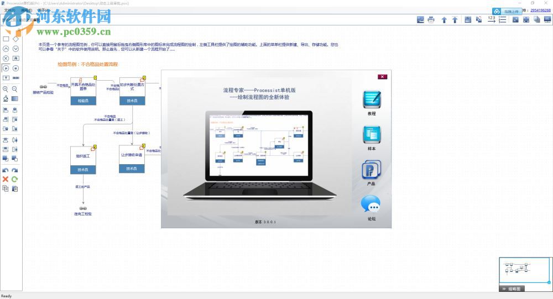
Task: Click the stacked pages icon
Action: [537, 20]
